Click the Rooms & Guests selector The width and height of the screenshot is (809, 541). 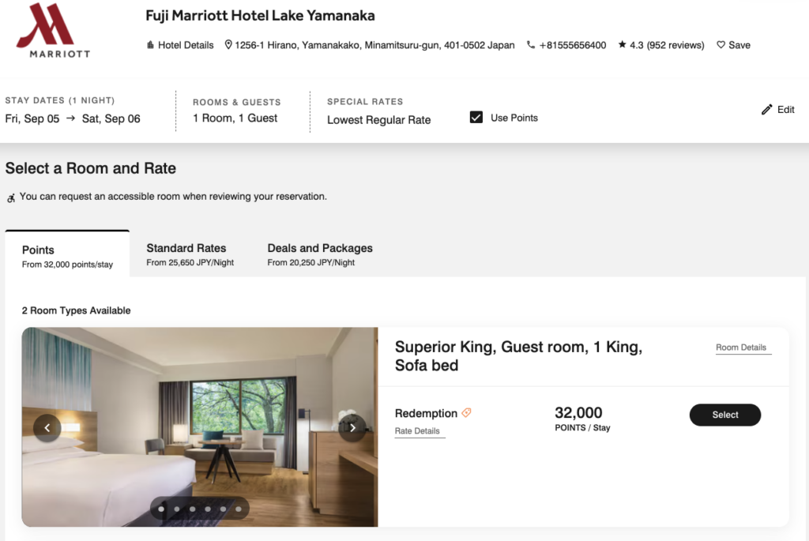coord(235,118)
